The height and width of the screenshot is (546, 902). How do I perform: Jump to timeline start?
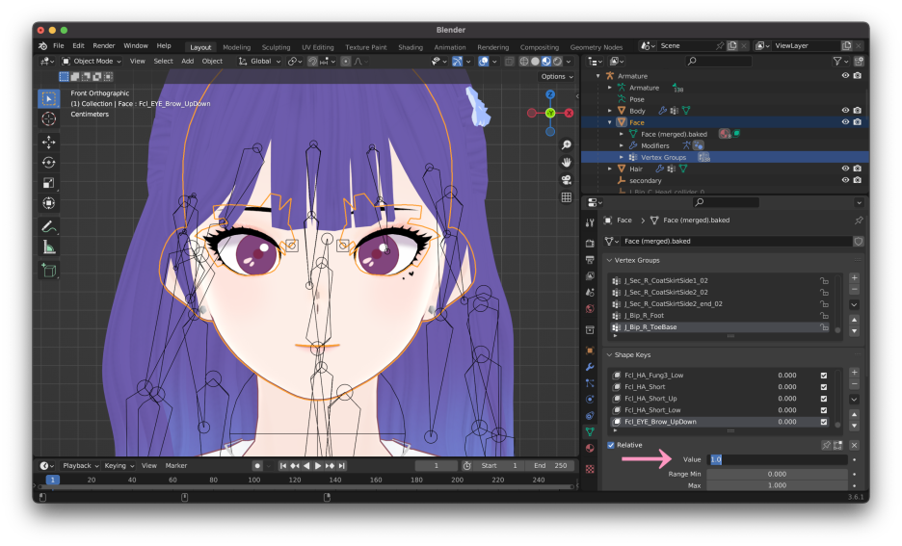[283, 465]
